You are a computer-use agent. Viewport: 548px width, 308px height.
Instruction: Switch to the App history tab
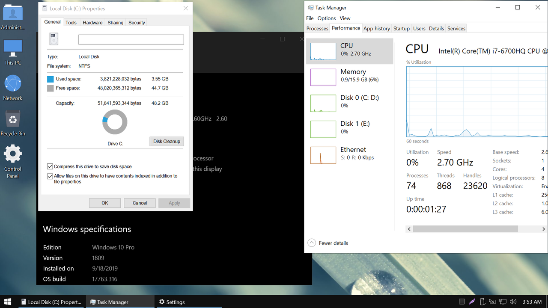pyautogui.click(x=377, y=29)
